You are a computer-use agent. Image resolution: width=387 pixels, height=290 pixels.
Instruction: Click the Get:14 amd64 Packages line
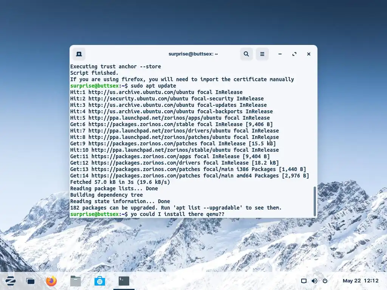190,176
